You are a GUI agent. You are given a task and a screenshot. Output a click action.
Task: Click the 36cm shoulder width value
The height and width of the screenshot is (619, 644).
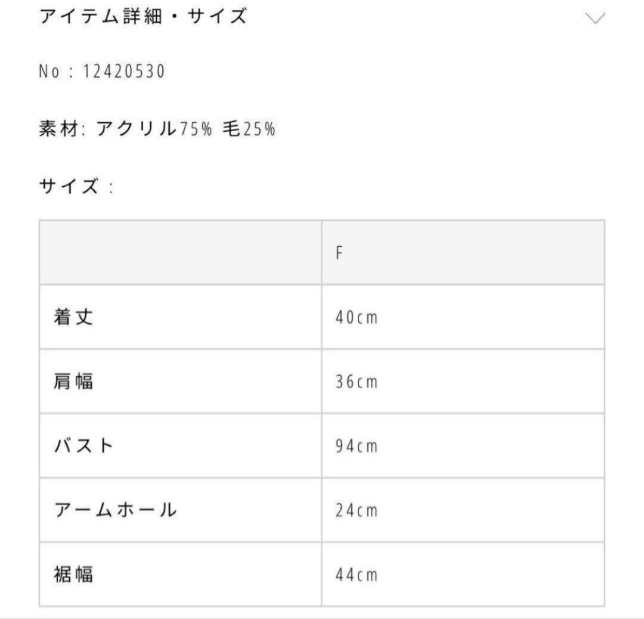point(356,382)
